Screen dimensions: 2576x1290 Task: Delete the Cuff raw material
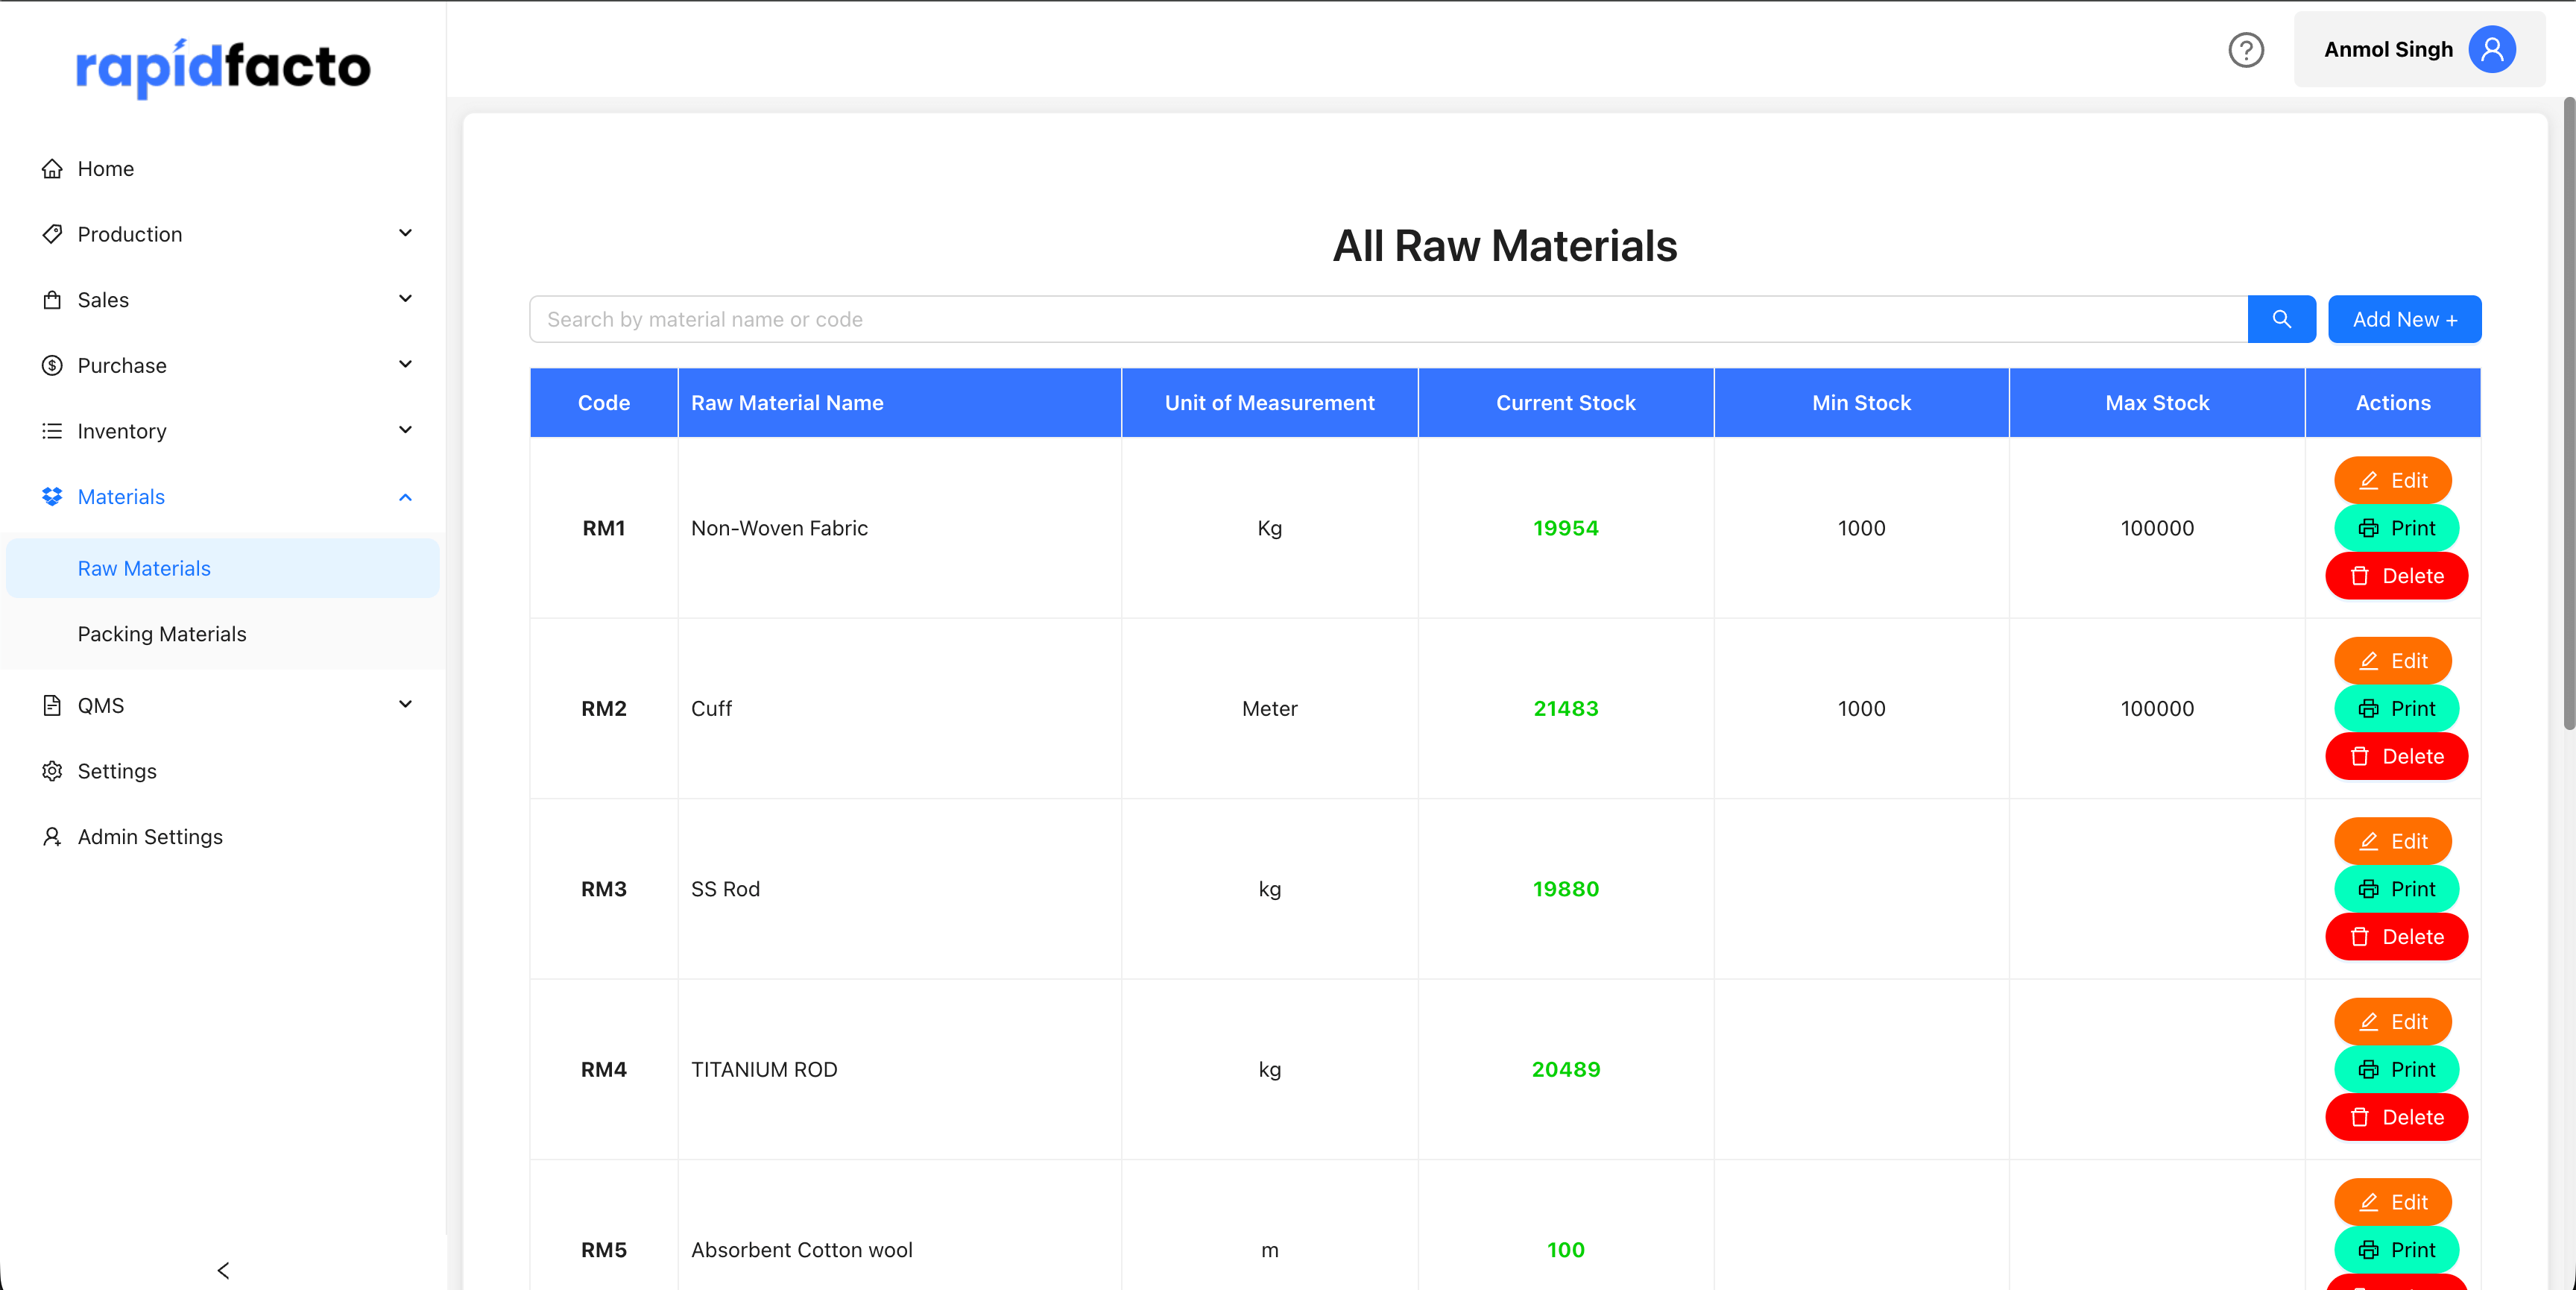(x=2396, y=757)
